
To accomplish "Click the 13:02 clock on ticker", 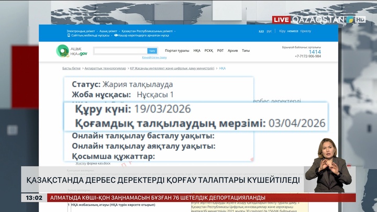I will (x=34, y=198).
